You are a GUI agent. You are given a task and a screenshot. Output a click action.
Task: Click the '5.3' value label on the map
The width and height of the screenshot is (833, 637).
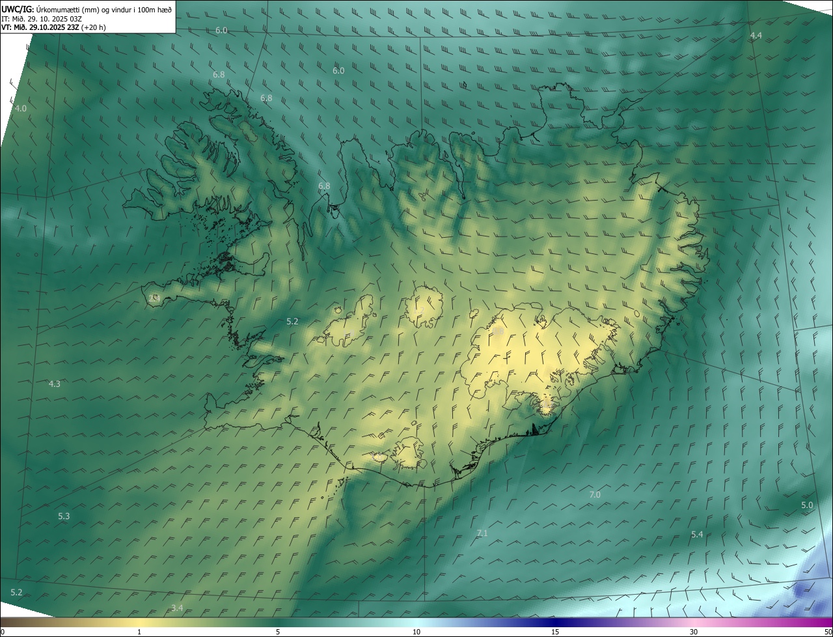point(64,517)
